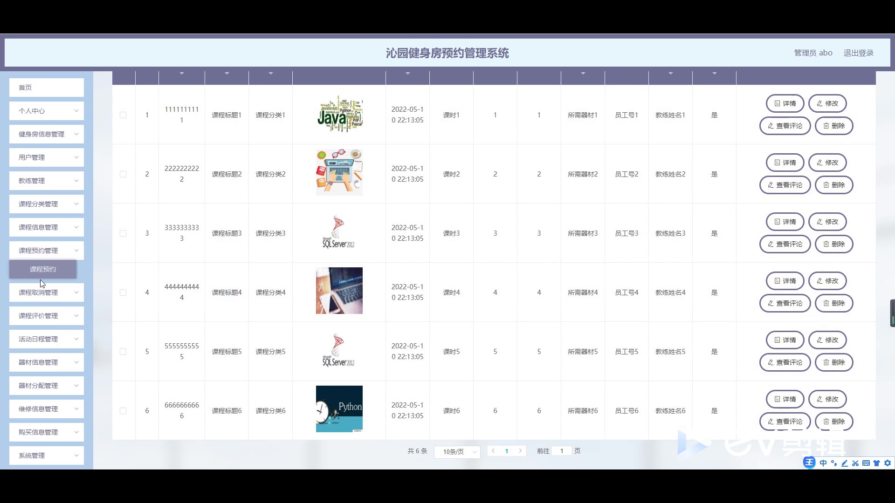Tick the checkbox for row 1
Screen dimensions: 895x503
tap(123, 115)
